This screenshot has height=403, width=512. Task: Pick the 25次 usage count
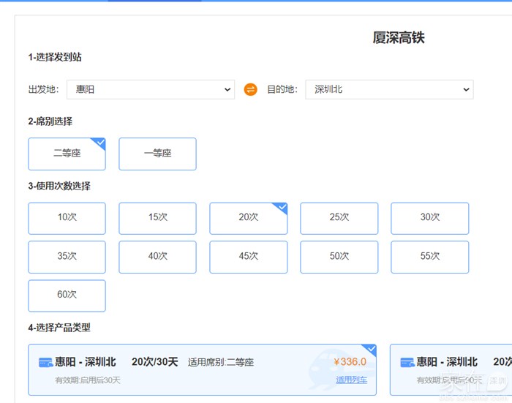coord(339,218)
